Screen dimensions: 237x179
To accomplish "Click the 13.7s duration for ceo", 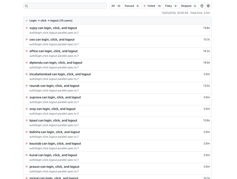I will pyautogui.click(x=207, y=39).
